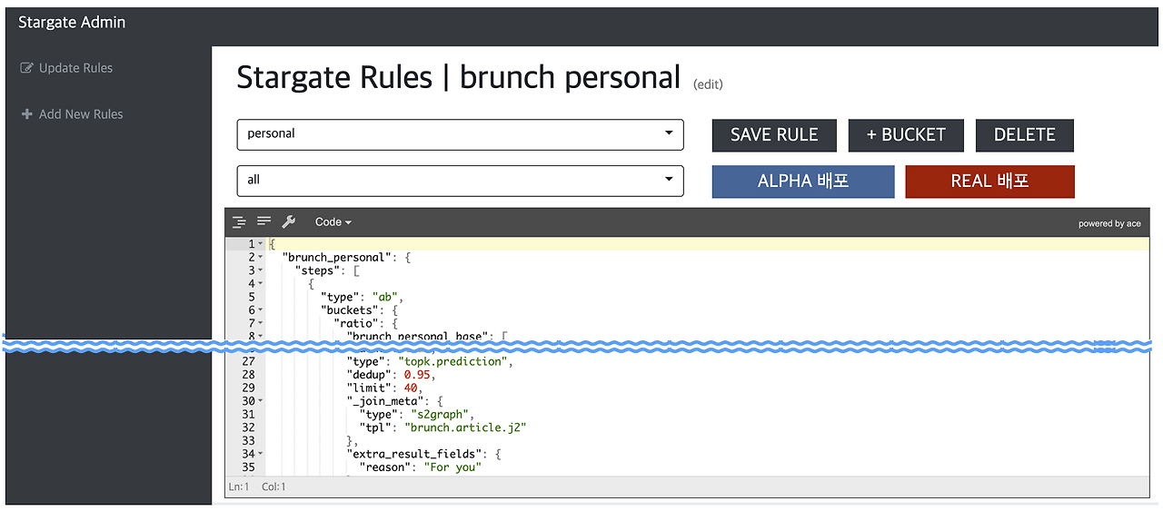The height and width of the screenshot is (511, 1163).
Task: Collapse the fold arrow on line 2
Action: (x=261, y=258)
